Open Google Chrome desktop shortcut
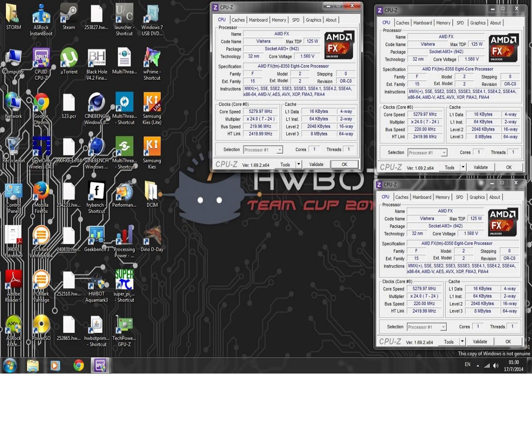532x425 pixels. click(41, 109)
